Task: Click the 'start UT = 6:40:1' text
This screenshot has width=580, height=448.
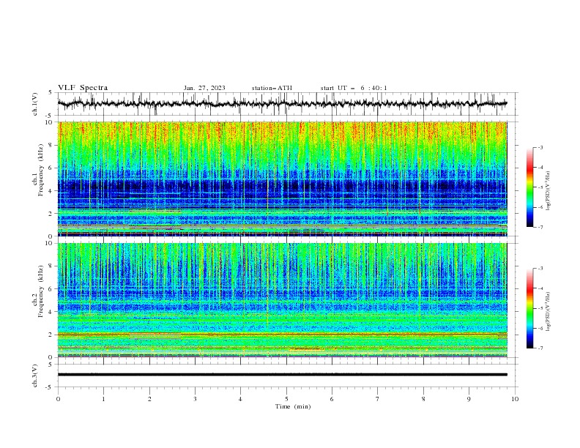Action: point(354,88)
